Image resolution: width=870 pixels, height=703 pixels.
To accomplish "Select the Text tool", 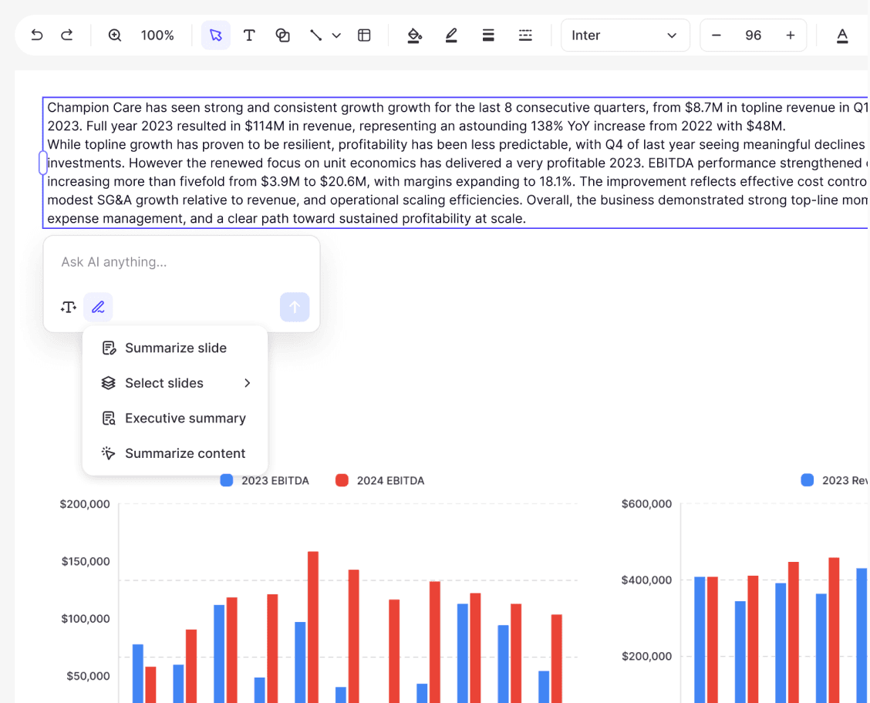I will pos(249,35).
